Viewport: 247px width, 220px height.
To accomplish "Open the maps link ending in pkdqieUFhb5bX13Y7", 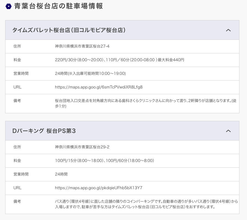I will click(x=99, y=188).
